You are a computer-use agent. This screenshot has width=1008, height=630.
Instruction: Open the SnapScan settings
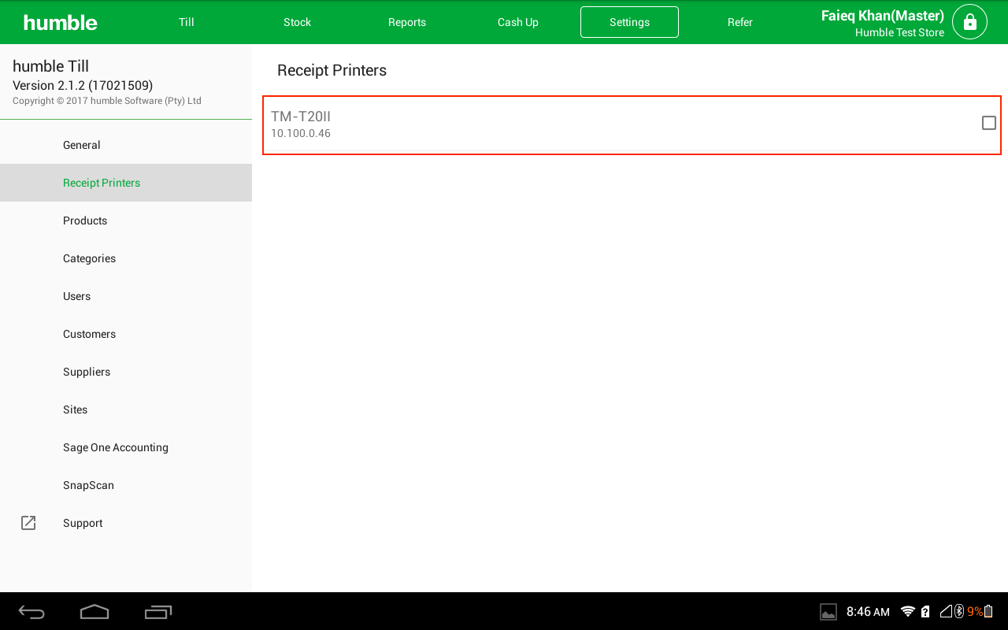click(126, 485)
